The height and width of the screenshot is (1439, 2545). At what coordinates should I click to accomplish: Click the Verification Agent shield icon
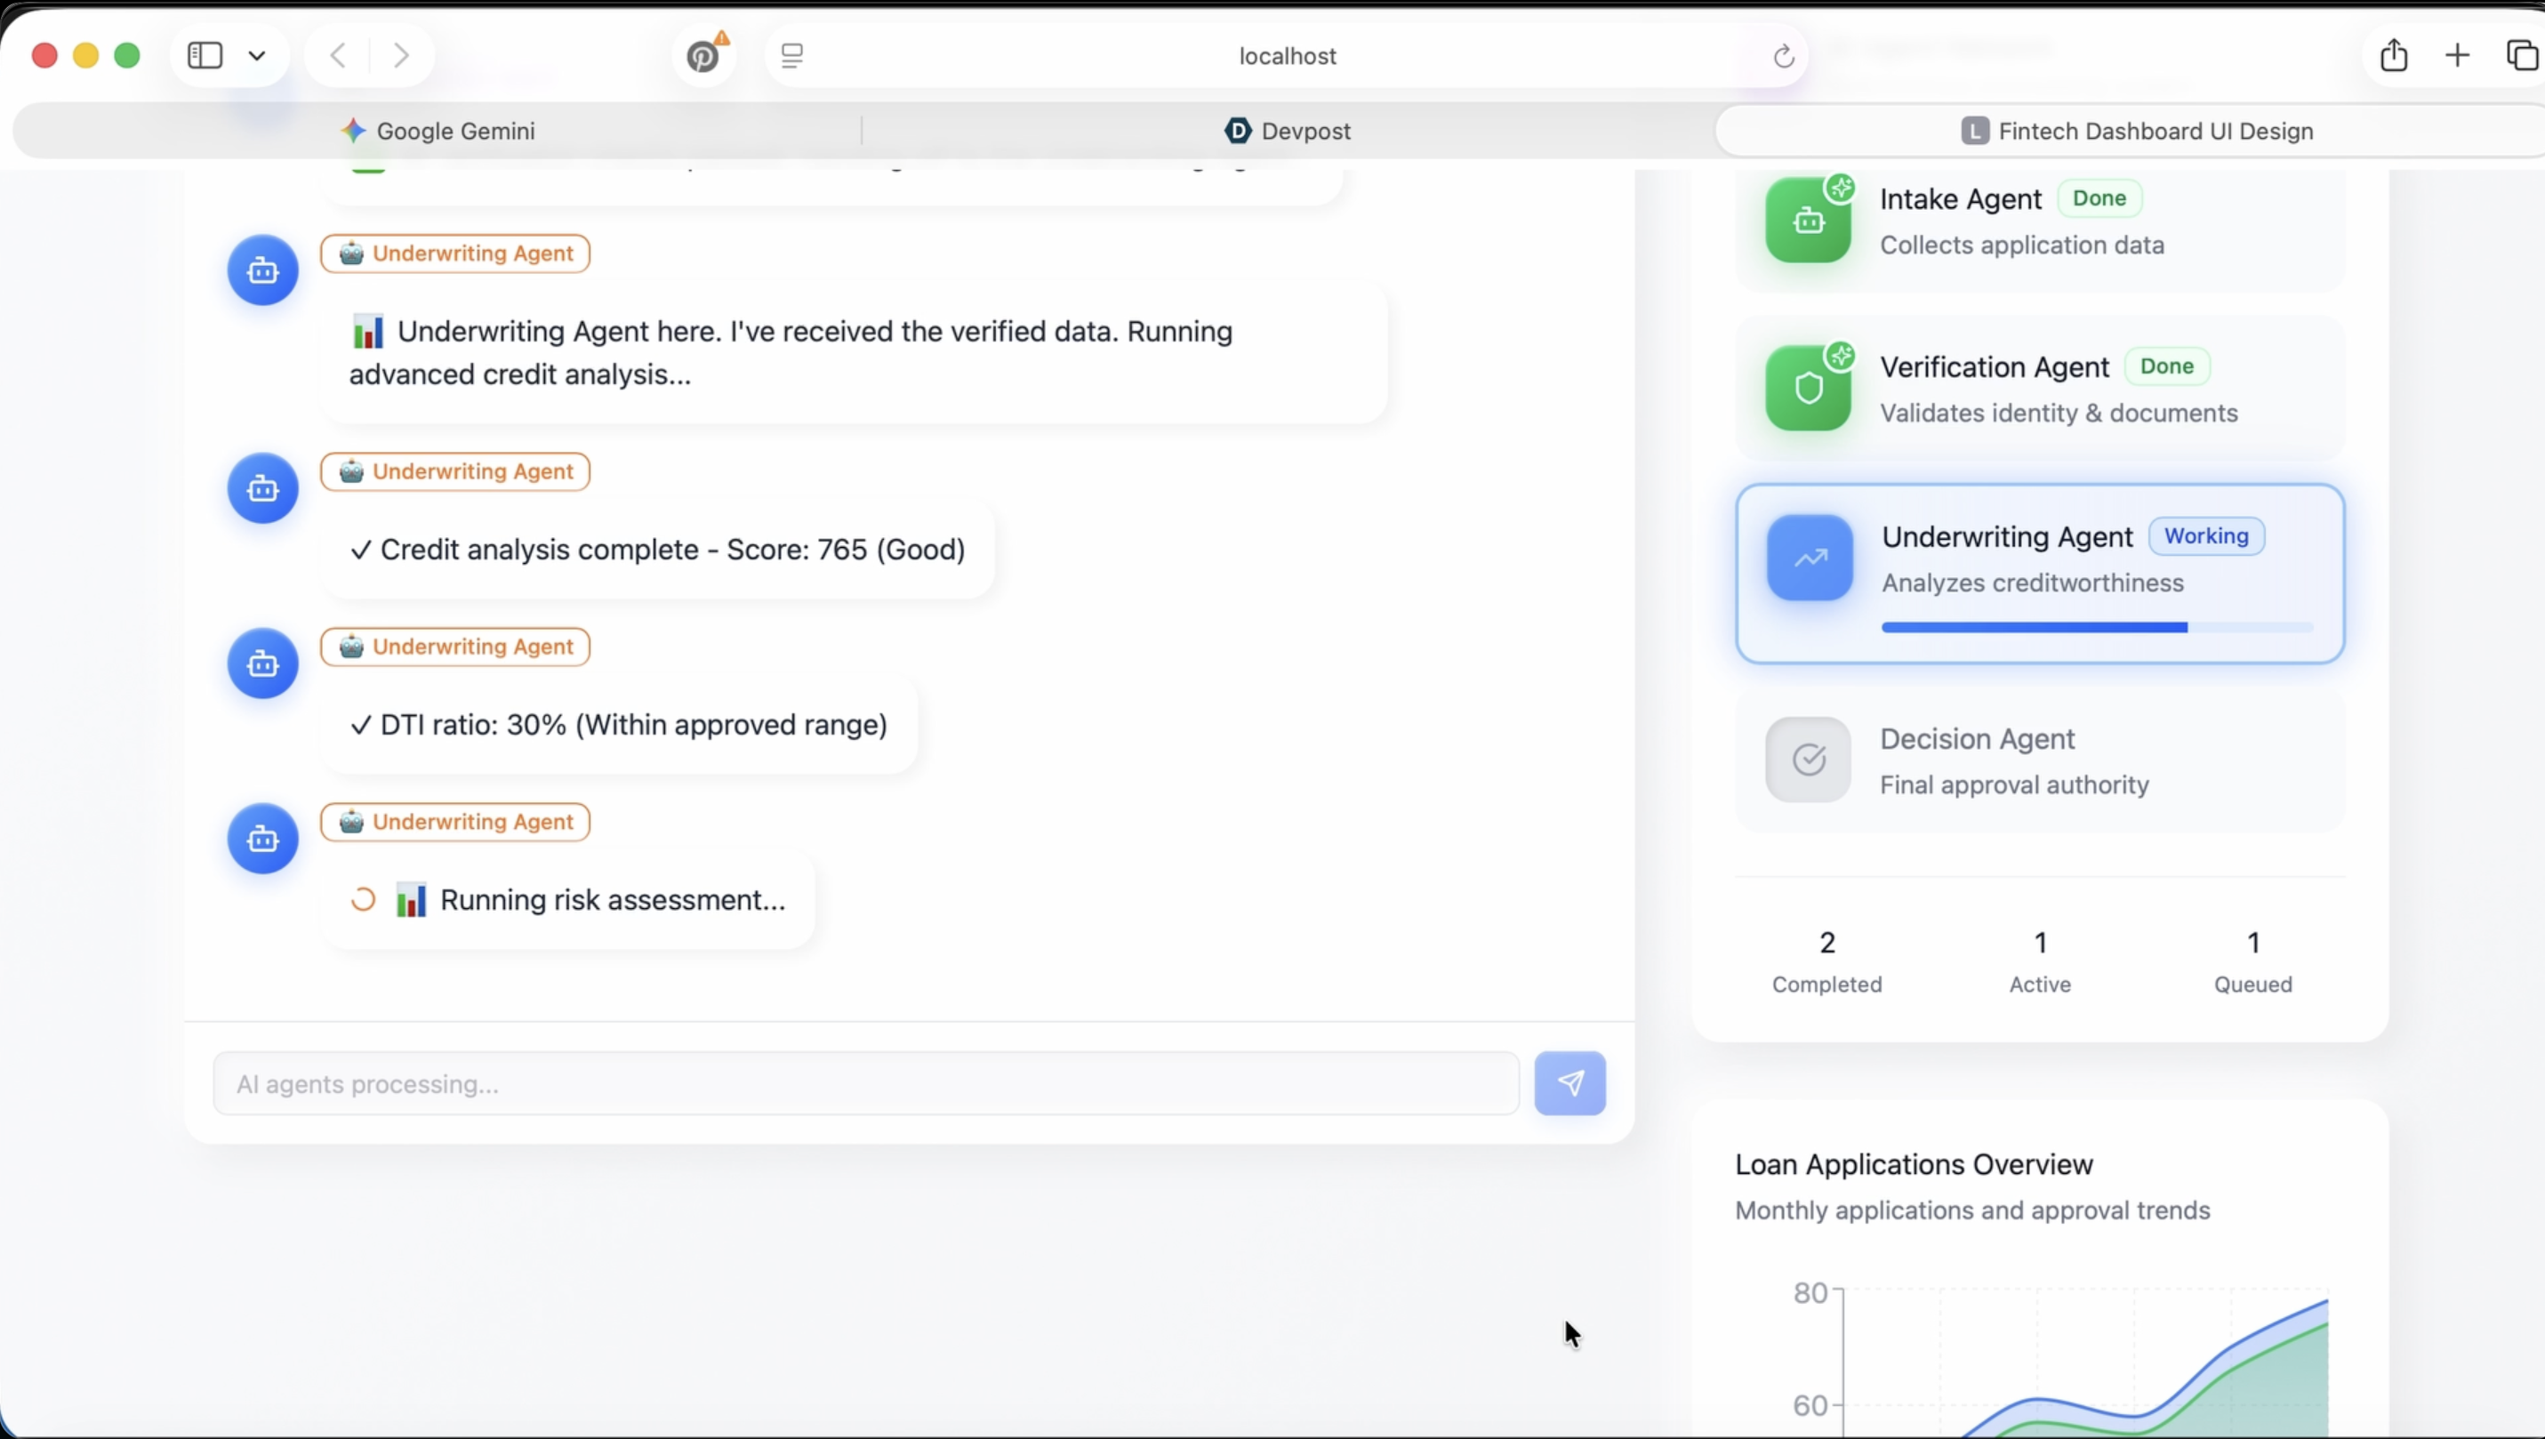(x=1808, y=389)
